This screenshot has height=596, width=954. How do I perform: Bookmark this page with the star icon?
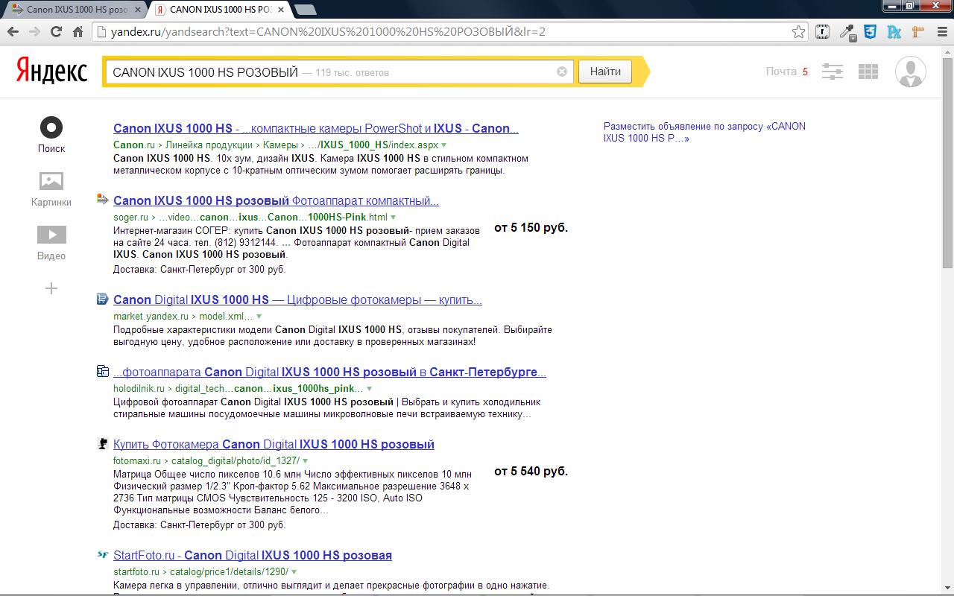click(x=798, y=32)
